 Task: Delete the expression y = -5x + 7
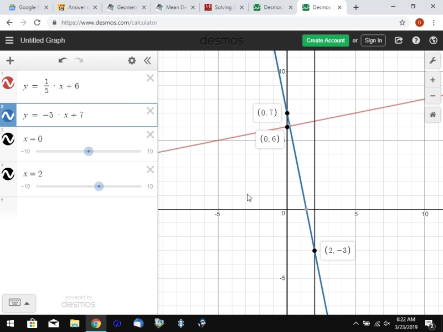pos(150,111)
